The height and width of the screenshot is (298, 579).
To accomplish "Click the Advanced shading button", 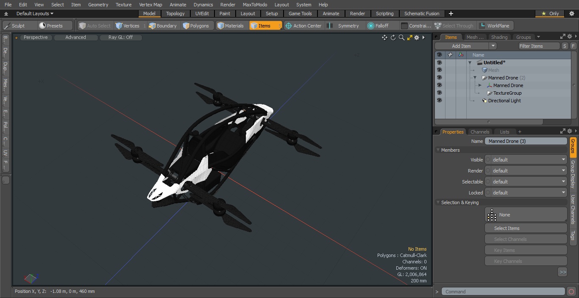I will click(x=75, y=38).
